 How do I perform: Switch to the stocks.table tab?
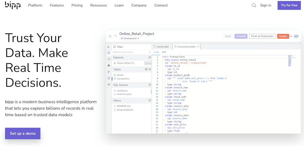click(162, 47)
